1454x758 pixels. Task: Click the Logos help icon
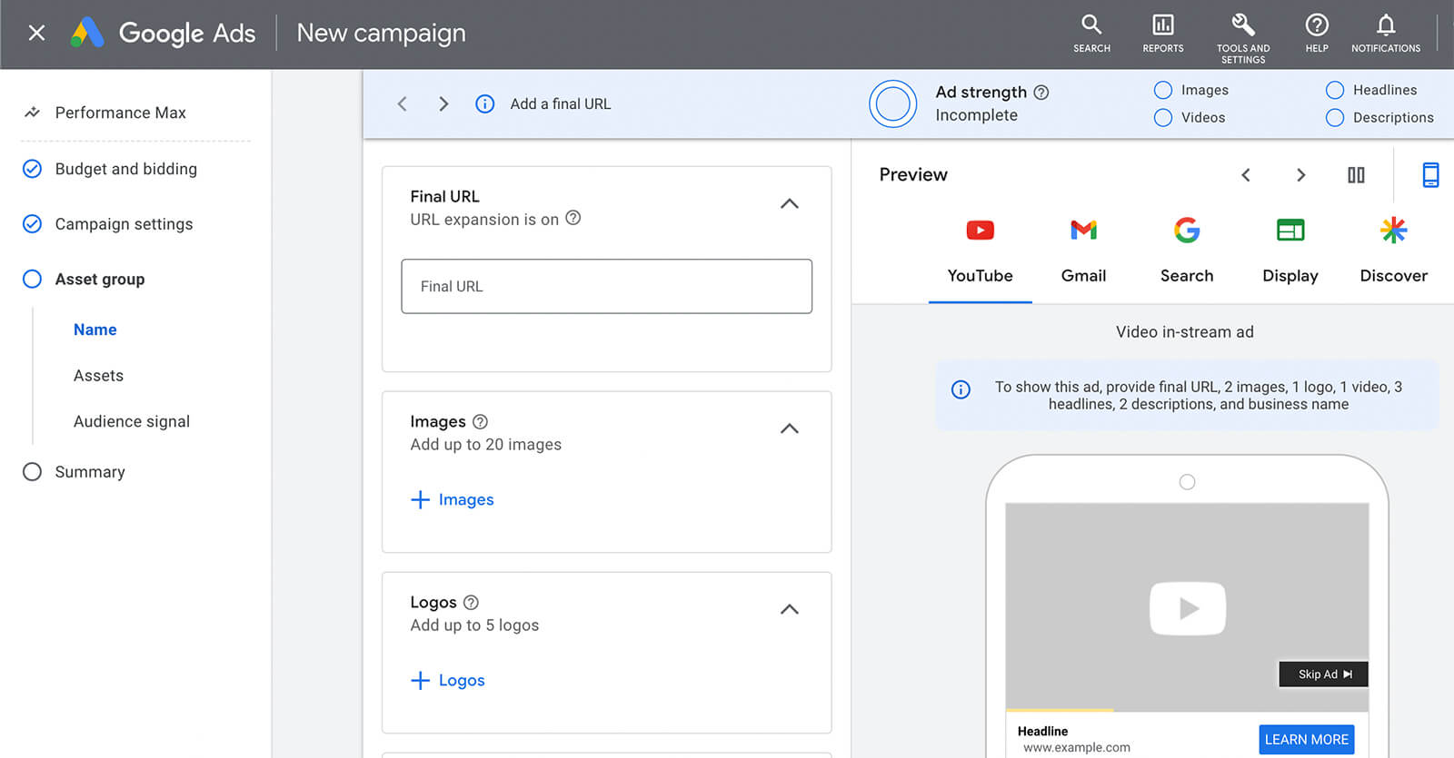click(x=471, y=602)
